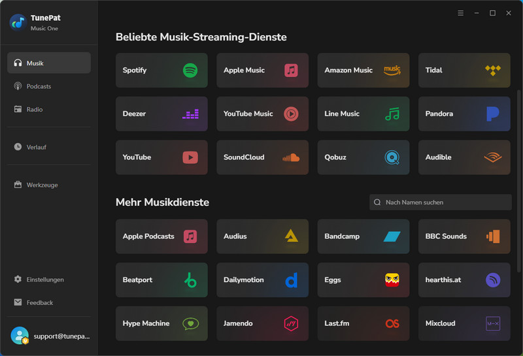Screen dimensions: 523x356
Task: Click the YouTube Music play icon
Action: [x=291, y=114]
